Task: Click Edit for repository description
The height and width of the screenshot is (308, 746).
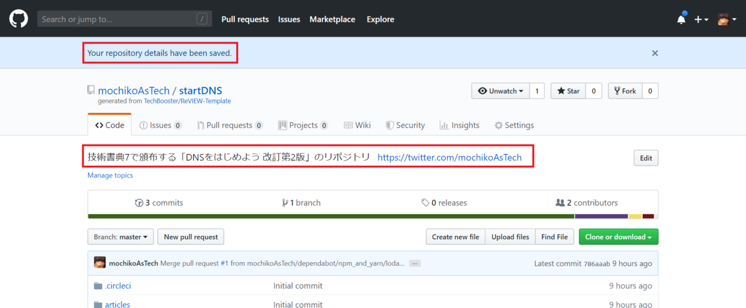Action: click(646, 158)
